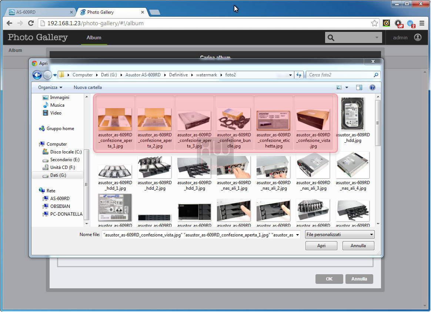
Task: Open the Organizza dropdown menu
Action: click(x=50, y=87)
